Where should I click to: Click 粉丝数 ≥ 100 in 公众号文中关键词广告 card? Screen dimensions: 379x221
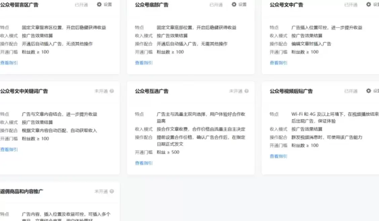tap(35, 139)
